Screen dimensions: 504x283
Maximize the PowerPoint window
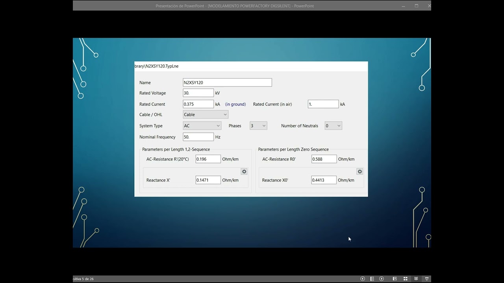pos(416,6)
